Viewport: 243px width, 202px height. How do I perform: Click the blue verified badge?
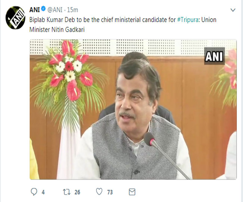point(44,9)
